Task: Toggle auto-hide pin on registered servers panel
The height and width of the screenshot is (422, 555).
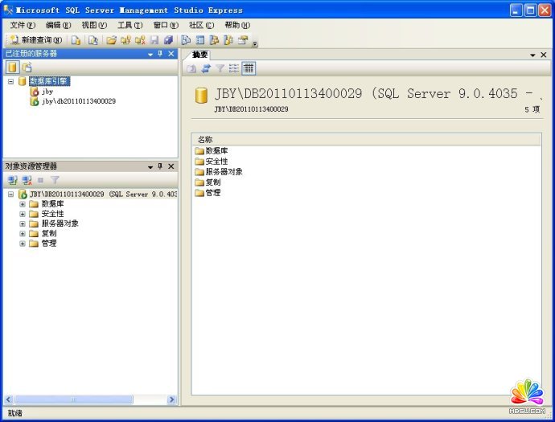Action: click(x=160, y=54)
